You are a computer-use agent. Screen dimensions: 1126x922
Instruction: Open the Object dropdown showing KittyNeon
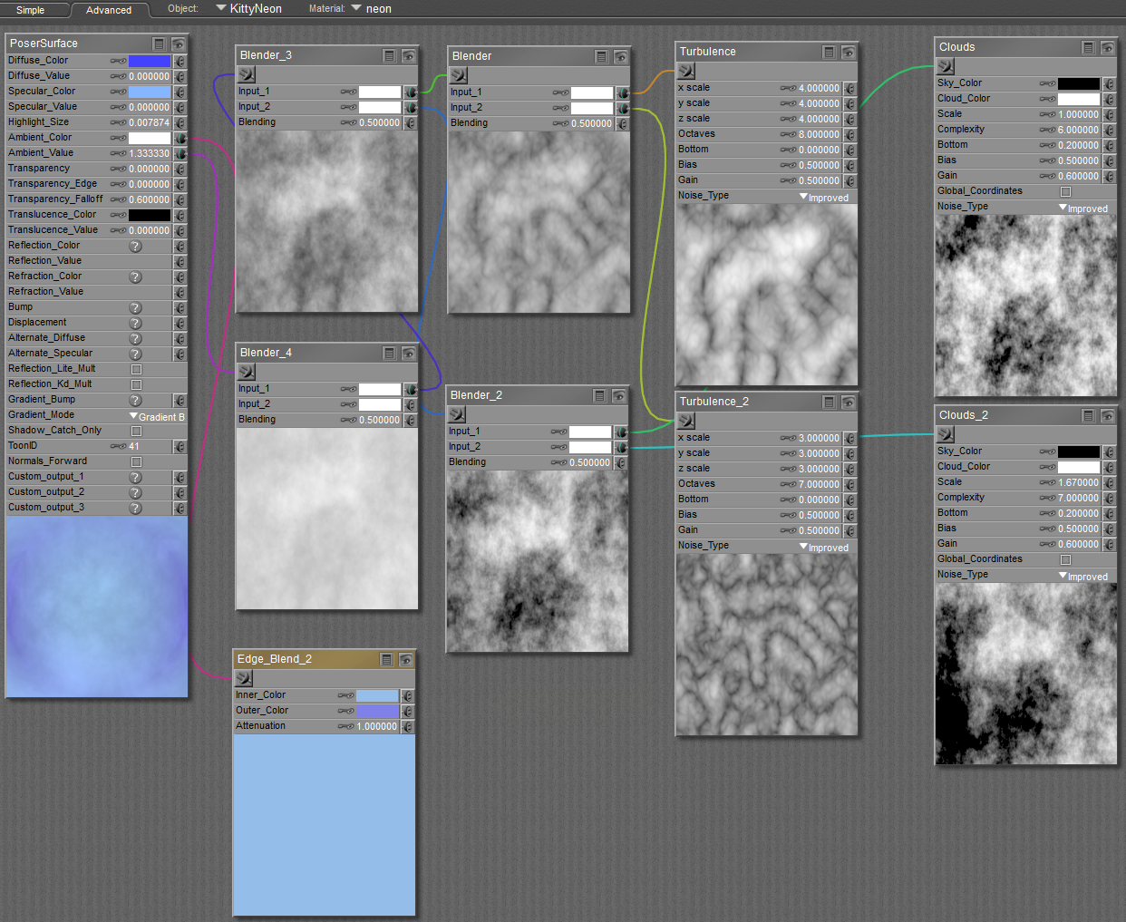[x=249, y=9]
